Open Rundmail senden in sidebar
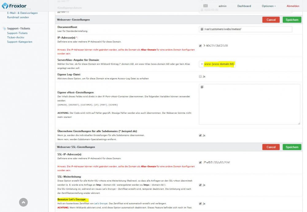This screenshot has width=307, height=212. pos(18,17)
